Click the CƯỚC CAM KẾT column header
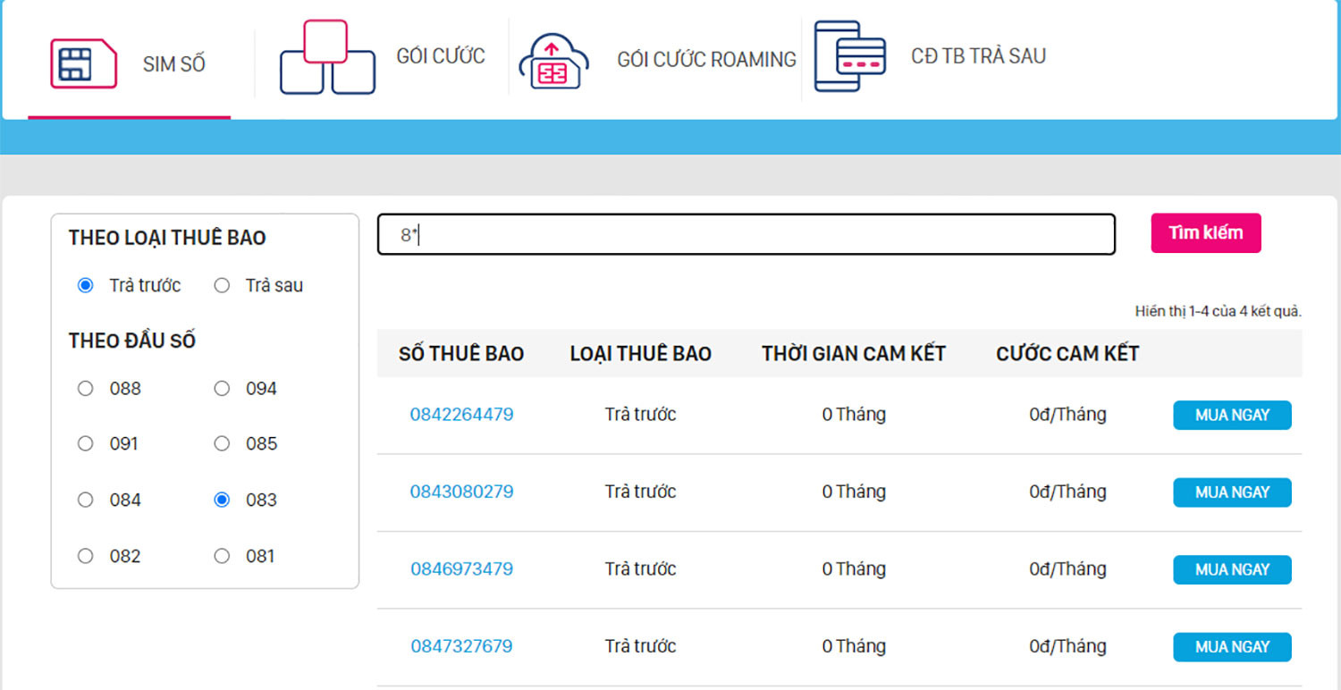This screenshot has width=1341, height=690. coord(1067,354)
